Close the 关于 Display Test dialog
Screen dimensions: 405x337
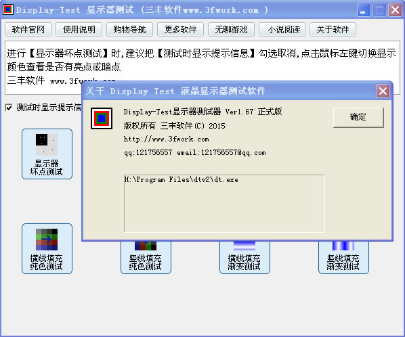(x=383, y=91)
